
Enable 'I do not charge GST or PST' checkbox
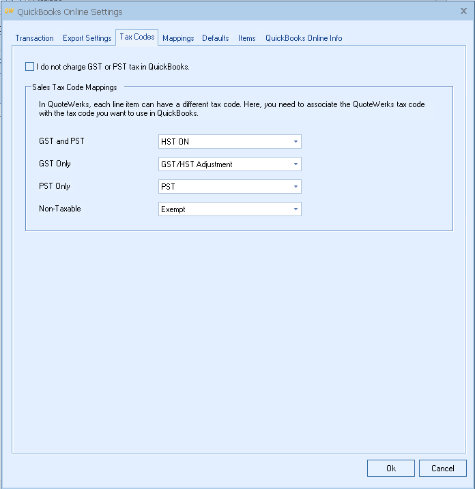click(x=29, y=67)
